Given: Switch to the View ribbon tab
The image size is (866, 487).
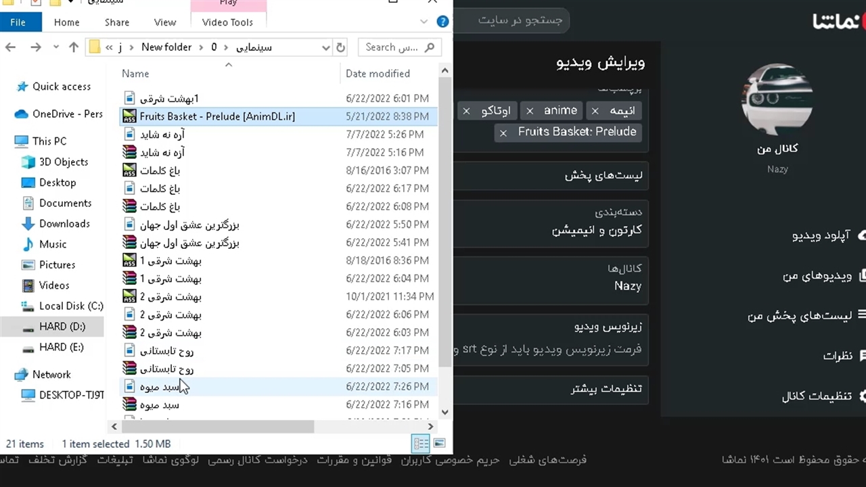Looking at the screenshot, I should pyautogui.click(x=164, y=22).
